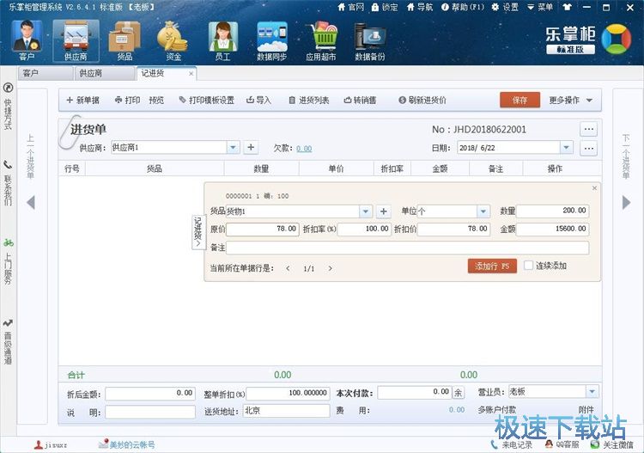Open 打印模板设置

pyautogui.click(x=207, y=100)
